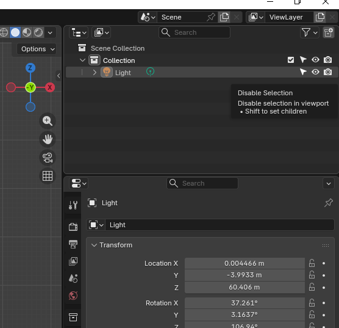Open the outliner display mode dropdown

click(x=101, y=32)
